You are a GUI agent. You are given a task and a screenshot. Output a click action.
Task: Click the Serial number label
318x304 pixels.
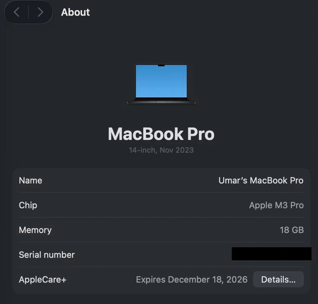(x=47, y=255)
